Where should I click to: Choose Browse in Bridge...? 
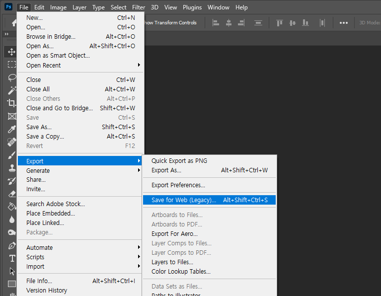point(80,36)
